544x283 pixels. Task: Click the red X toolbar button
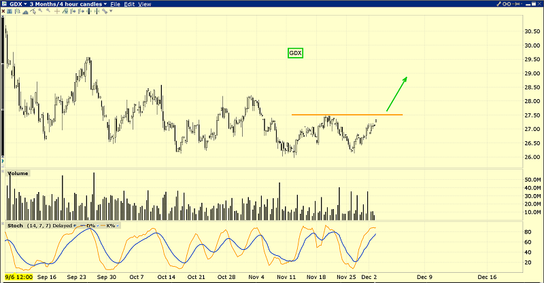[3, 11]
